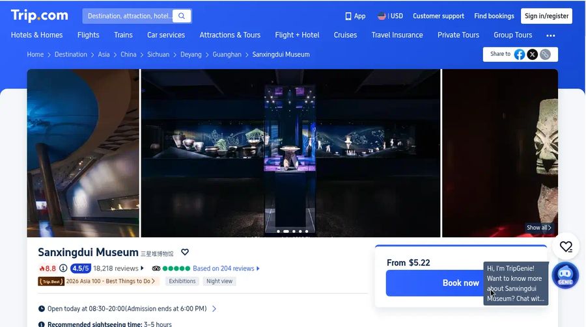Viewport: 586px width, 327px height.
Task: Go to the Sichuan breadcrumb
Action: click(158, 55)
